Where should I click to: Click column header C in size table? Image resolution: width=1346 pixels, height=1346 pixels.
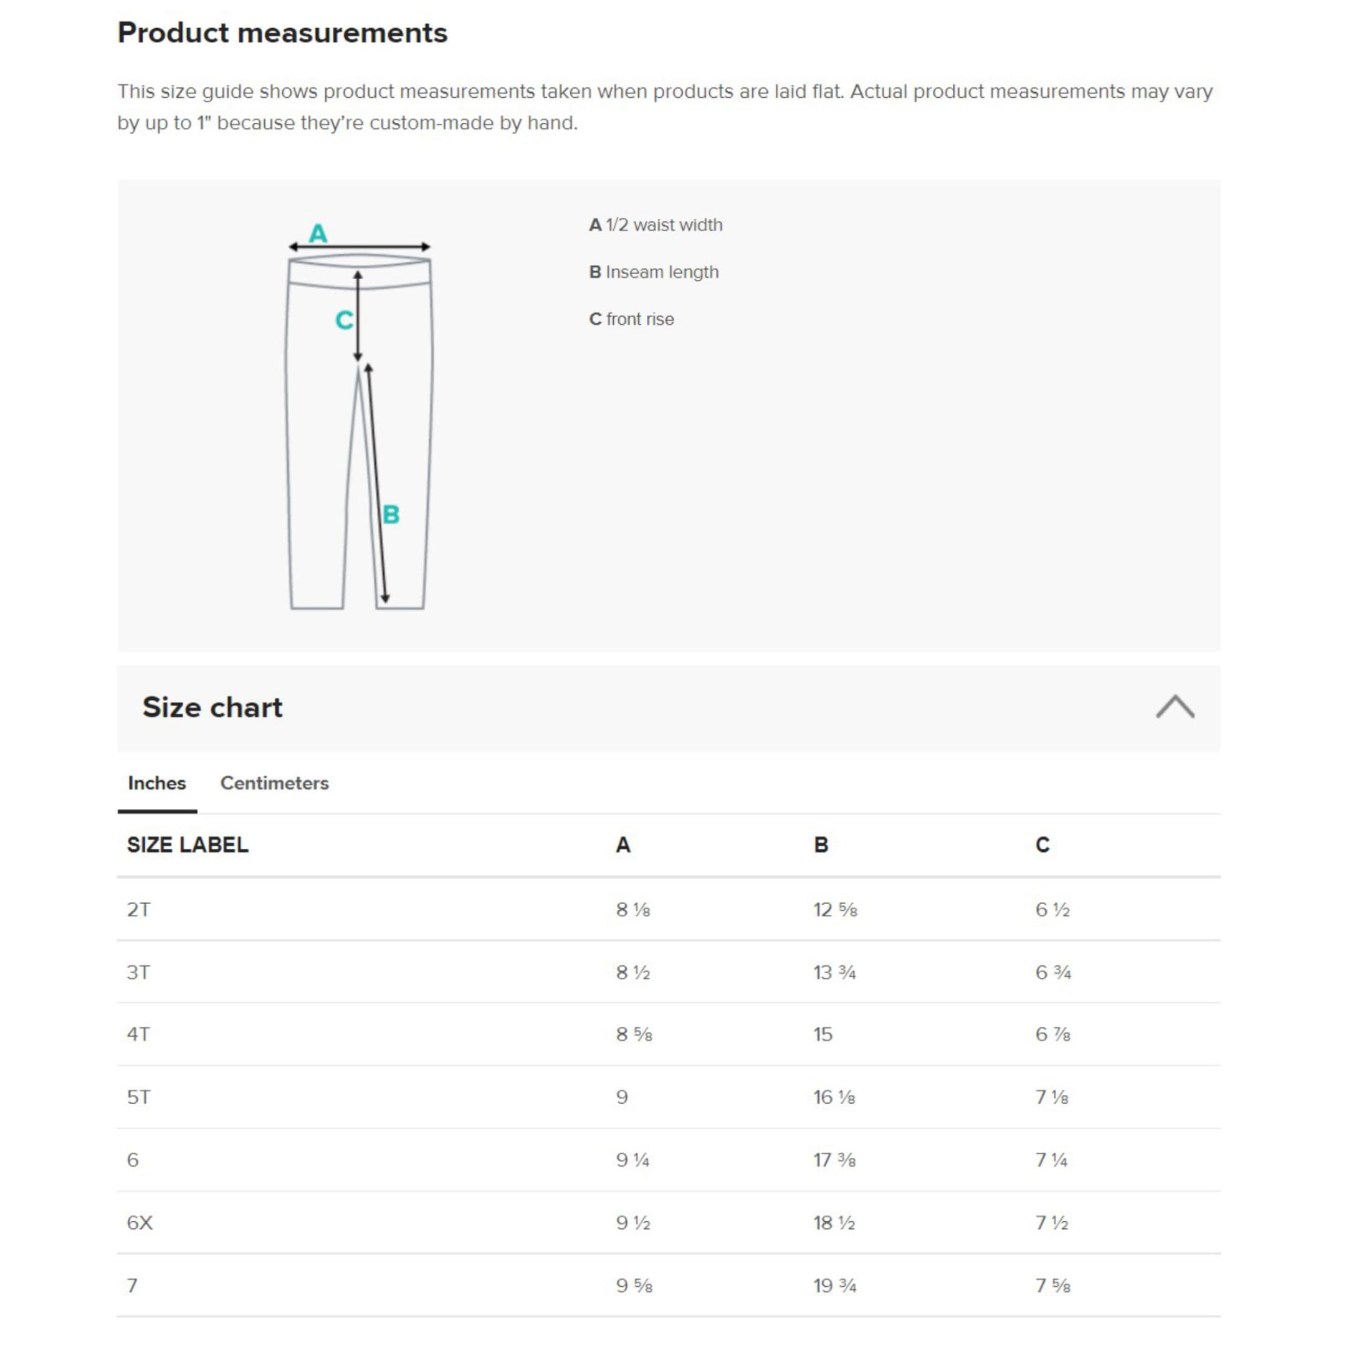point(1043,845)
